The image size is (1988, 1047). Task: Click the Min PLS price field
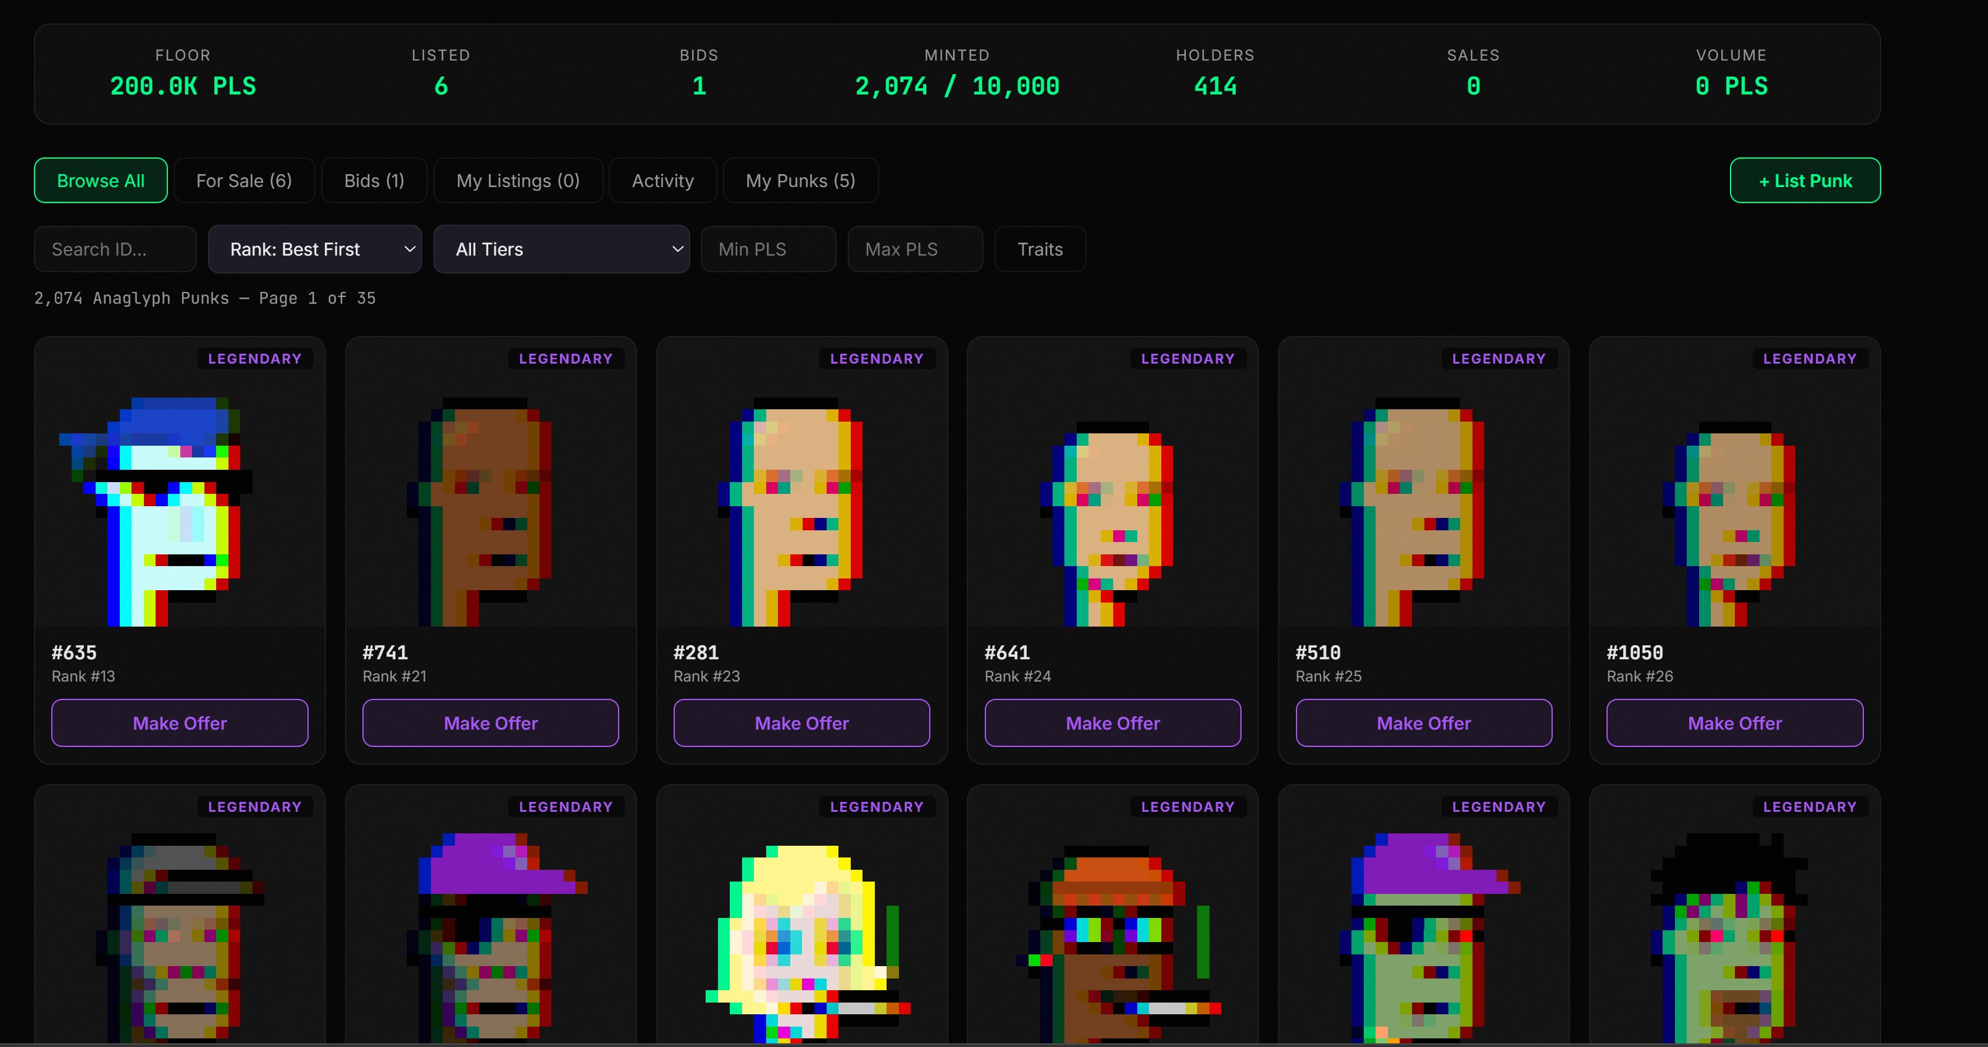click(768, 249)
